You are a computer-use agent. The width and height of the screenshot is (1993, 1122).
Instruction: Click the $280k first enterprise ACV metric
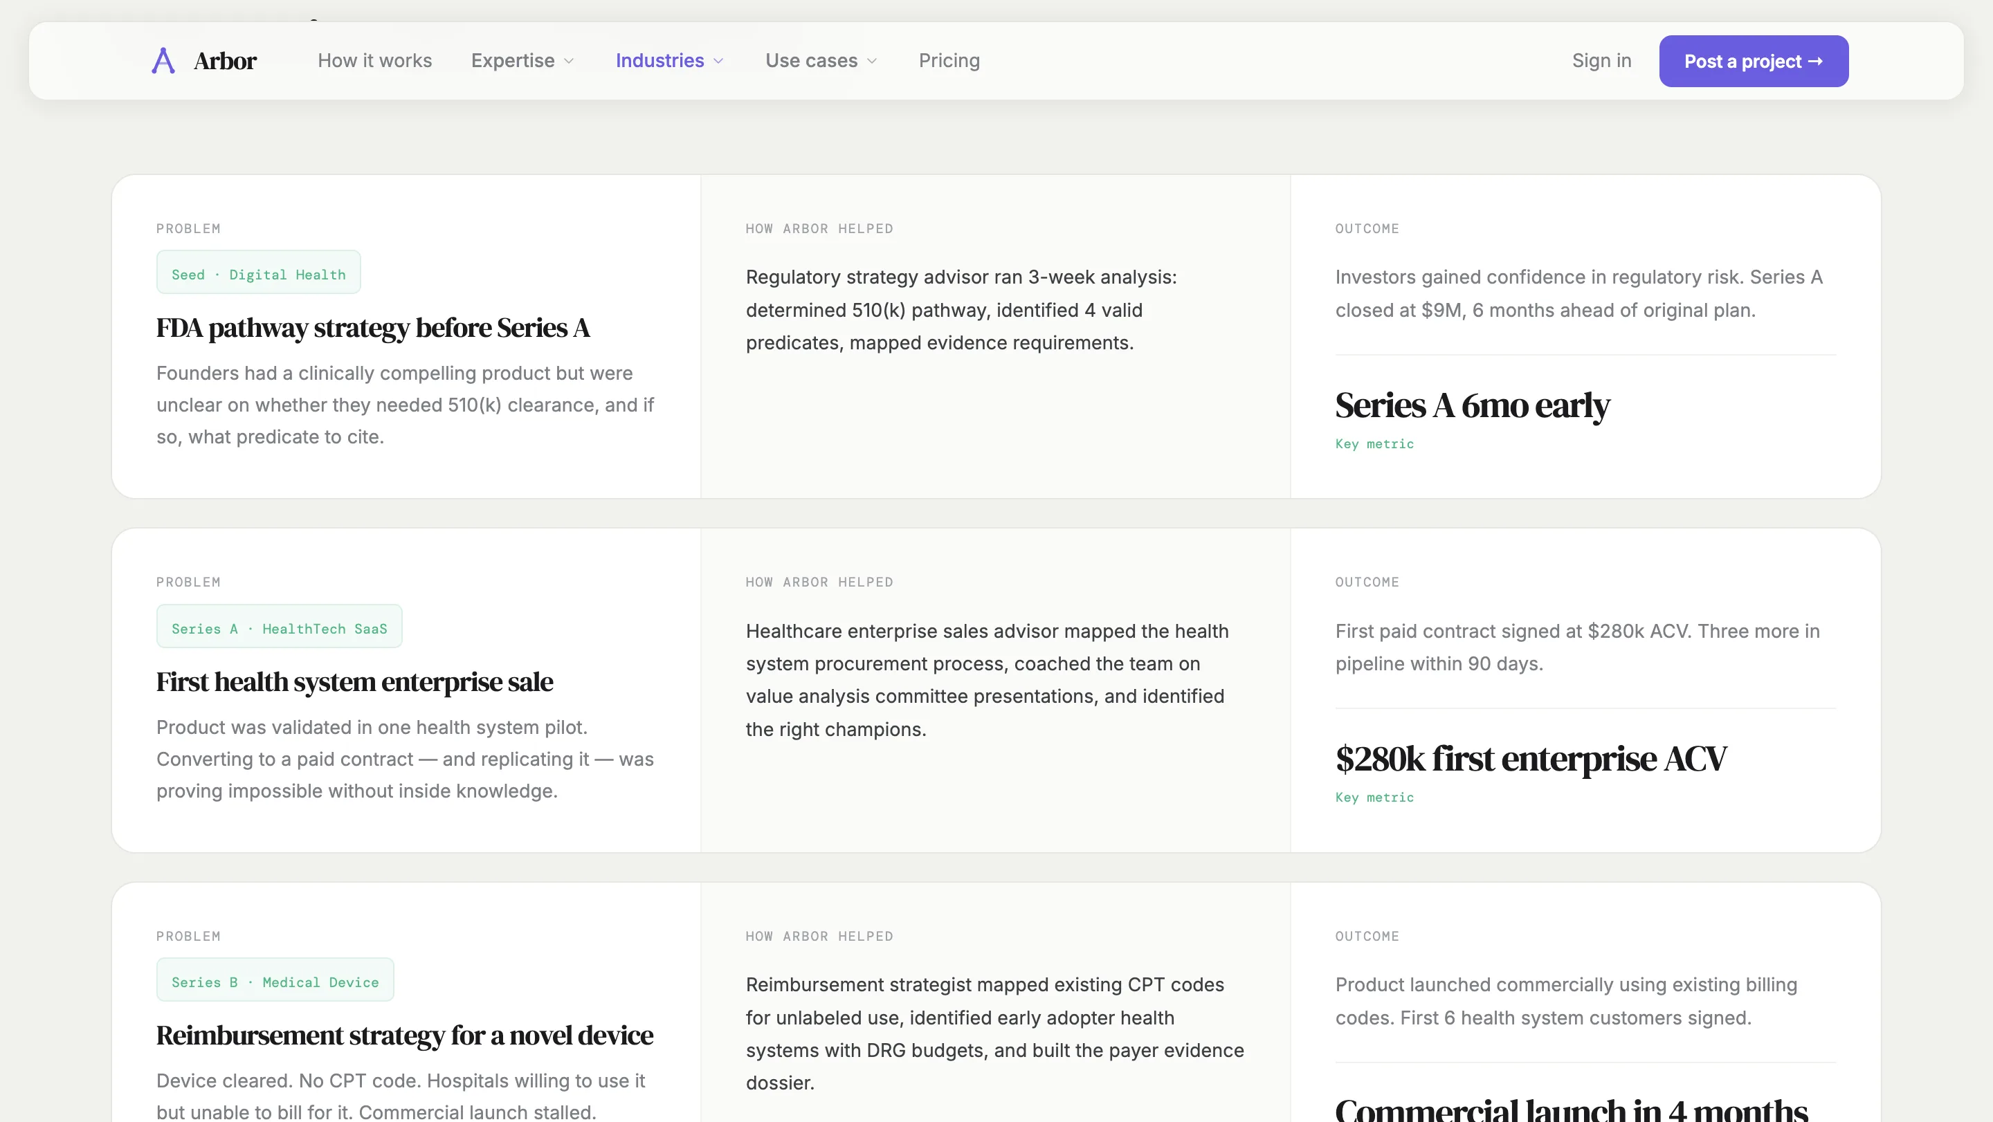[x=1531, y=759]
